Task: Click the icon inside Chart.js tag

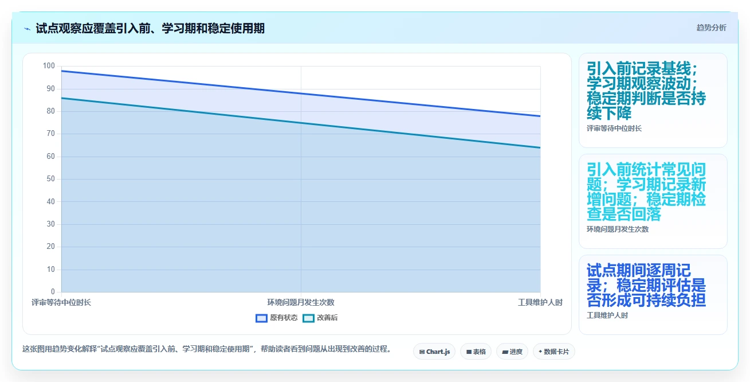Action: [422, 352]
